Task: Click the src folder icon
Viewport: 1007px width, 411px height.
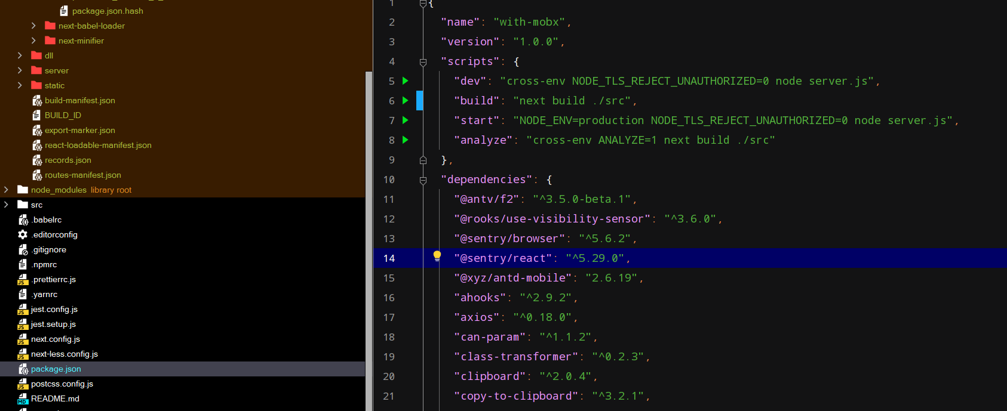Action: click(x=23, y=205)
